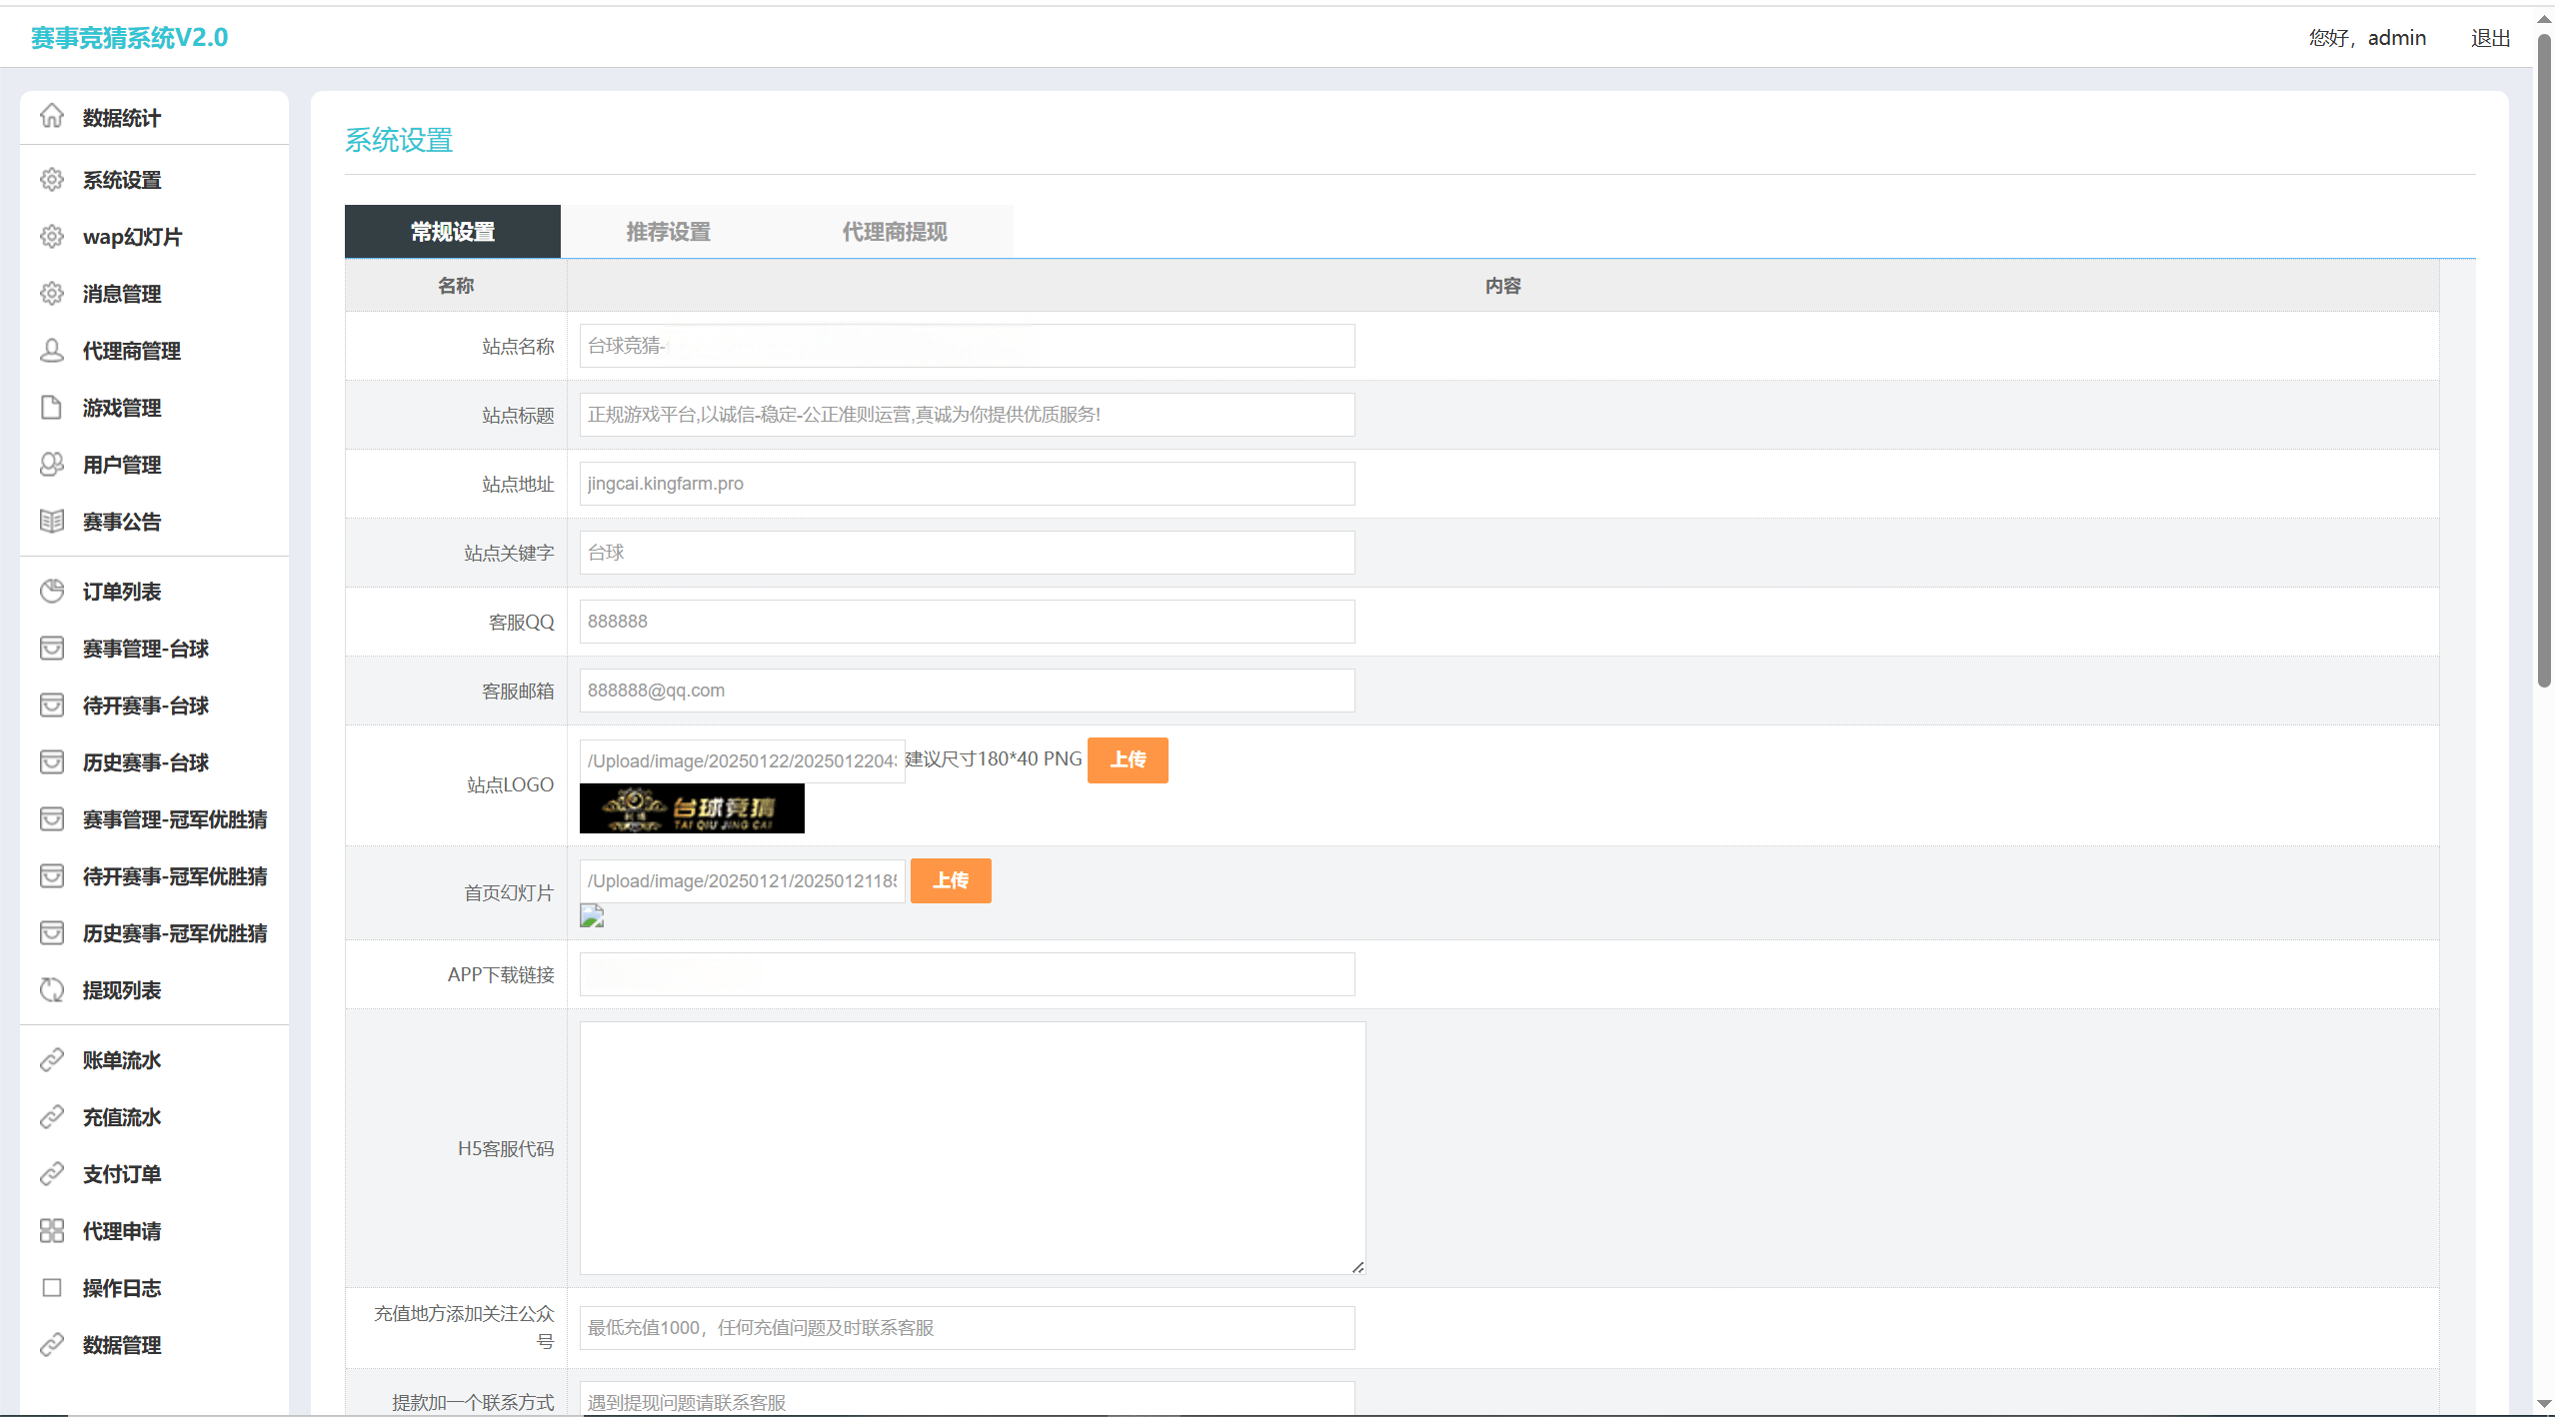This screenshot has height=1417, width=2555.
Task: Click the document icon beside 游戏管理
Action: [52, 408]
